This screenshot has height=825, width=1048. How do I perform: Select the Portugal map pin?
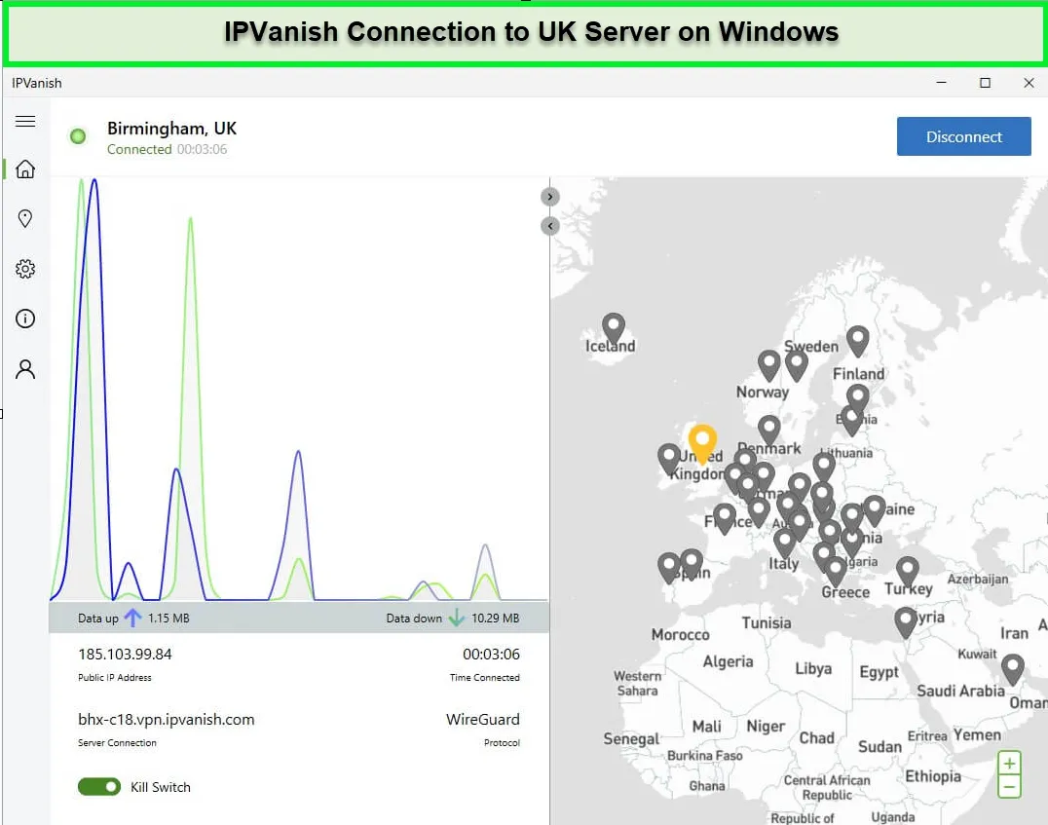pyautogui.click(x=669, y=568)
